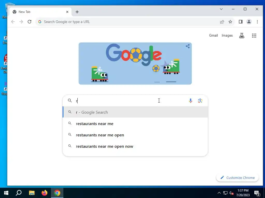Open the Gmail link
The image size is (265, 198).
(213, 36)
